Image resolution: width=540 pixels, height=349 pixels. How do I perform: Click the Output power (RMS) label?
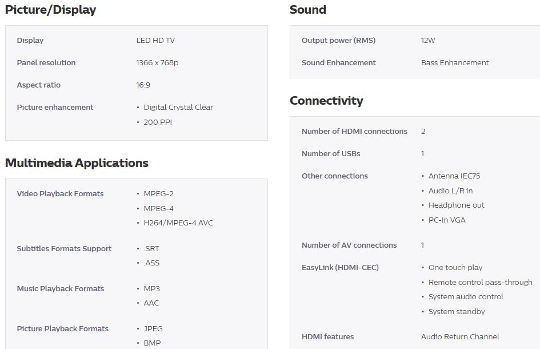click(x=339, y=41)
